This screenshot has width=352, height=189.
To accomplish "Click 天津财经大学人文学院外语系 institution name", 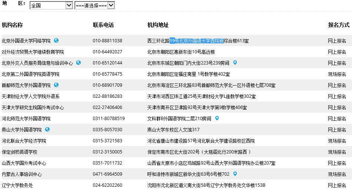I will 31,96.
